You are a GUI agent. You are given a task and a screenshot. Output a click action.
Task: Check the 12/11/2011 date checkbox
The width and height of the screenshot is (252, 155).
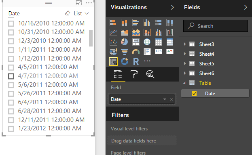11,120
